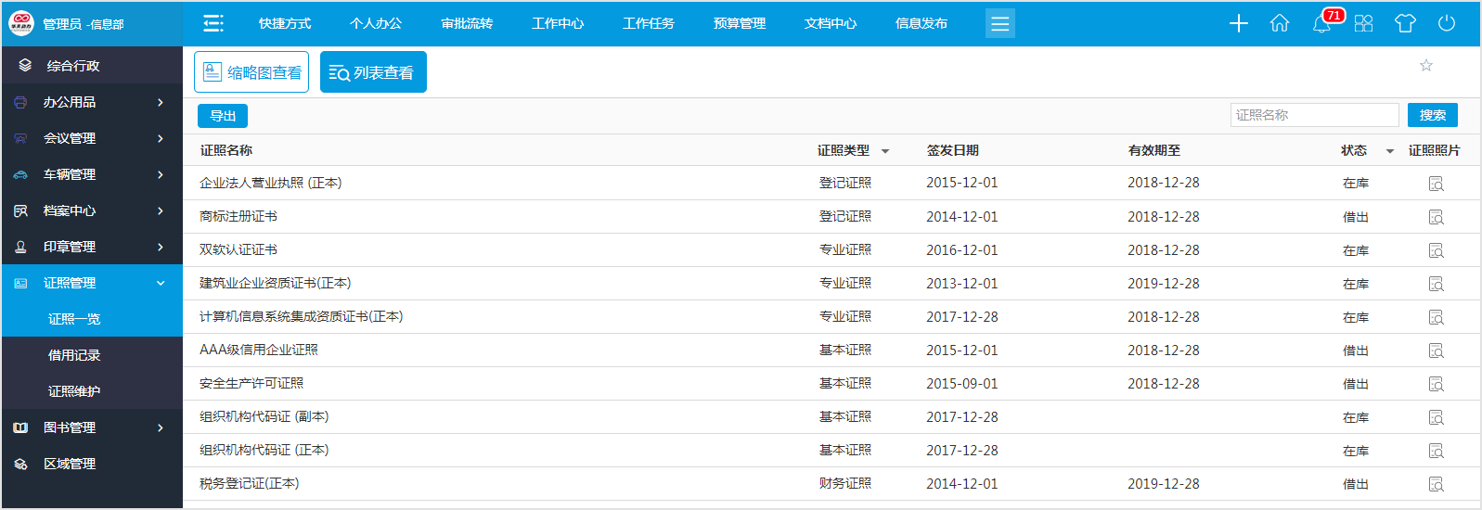This screenshot has width=1482, height=510.
Task: Collapse the sidebar menu toggle icon
Action: click(213, 23)
